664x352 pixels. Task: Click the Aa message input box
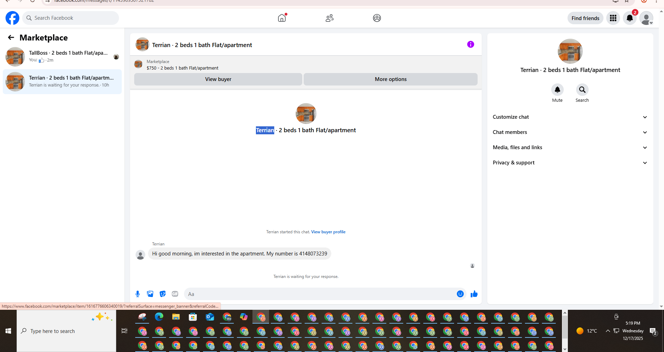point(320,294)
